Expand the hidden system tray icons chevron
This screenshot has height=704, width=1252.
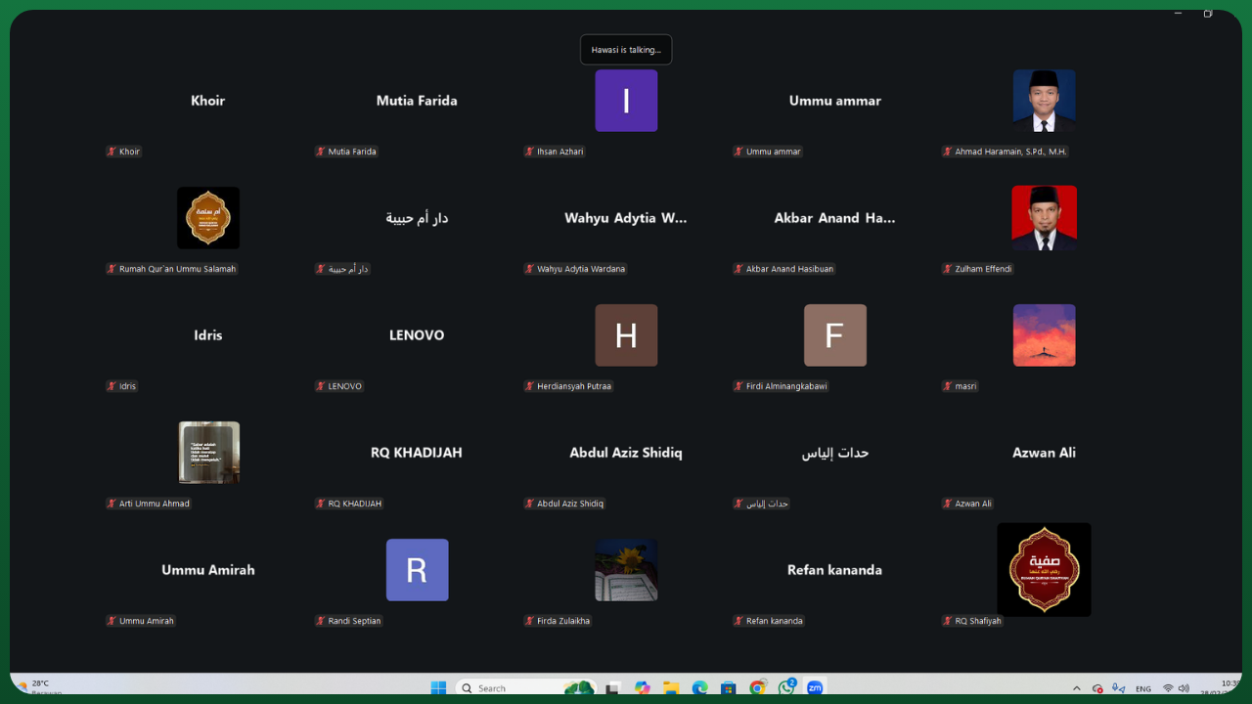(1077, 687)
